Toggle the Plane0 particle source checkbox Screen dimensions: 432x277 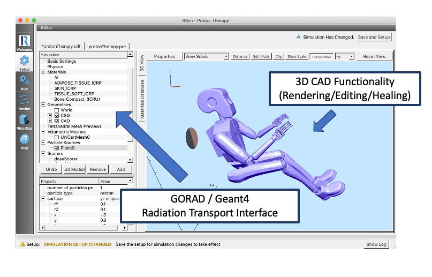pos(56,148)
